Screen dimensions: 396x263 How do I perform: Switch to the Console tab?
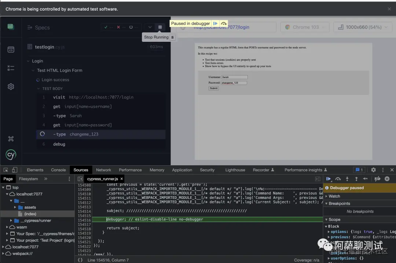coord(58,170)
